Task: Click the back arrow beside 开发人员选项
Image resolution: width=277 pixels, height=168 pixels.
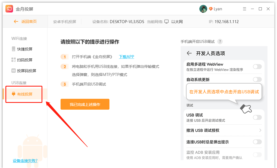Action: [x=189, y=53]
